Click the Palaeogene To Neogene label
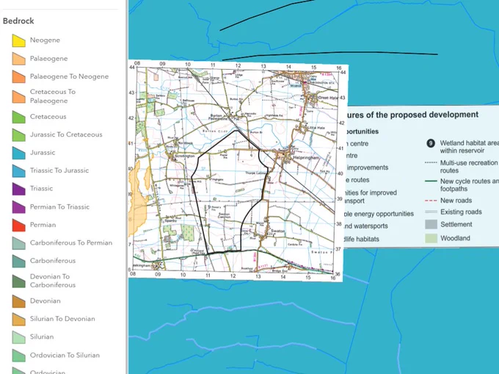Screen dimensions: 499x374 click(x=70, y=76)
